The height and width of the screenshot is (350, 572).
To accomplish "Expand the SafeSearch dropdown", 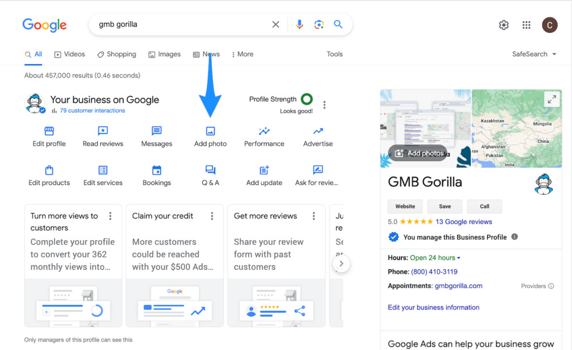I will [x=534, y=54].
